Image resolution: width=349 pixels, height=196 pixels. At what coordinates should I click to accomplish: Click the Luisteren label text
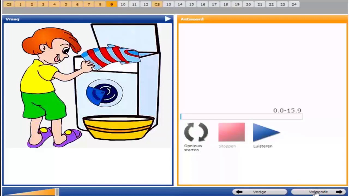(x=263, y=146)
